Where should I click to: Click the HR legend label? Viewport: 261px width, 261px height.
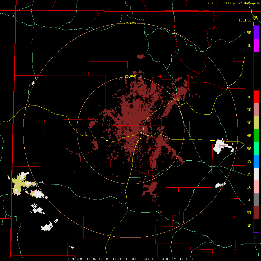249,136
